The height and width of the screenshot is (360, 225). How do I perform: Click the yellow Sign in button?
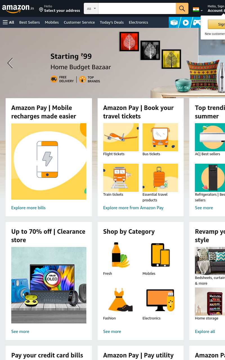pos(217,24)
